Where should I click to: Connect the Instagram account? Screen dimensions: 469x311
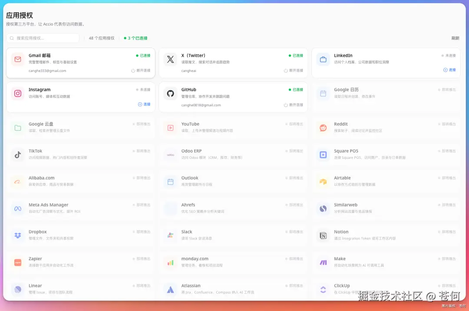click(144, 104)
